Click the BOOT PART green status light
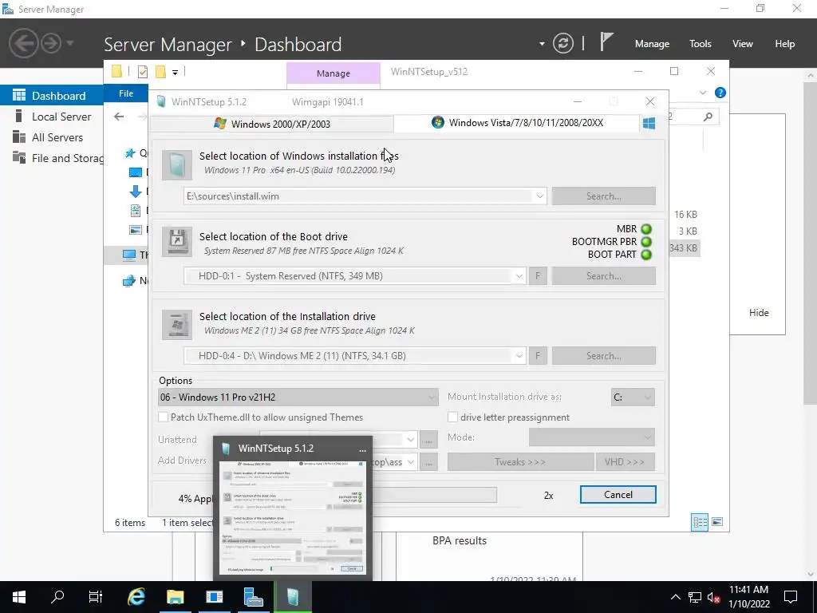The height and width of the screenshot is (613, 817). click(646, 255)
